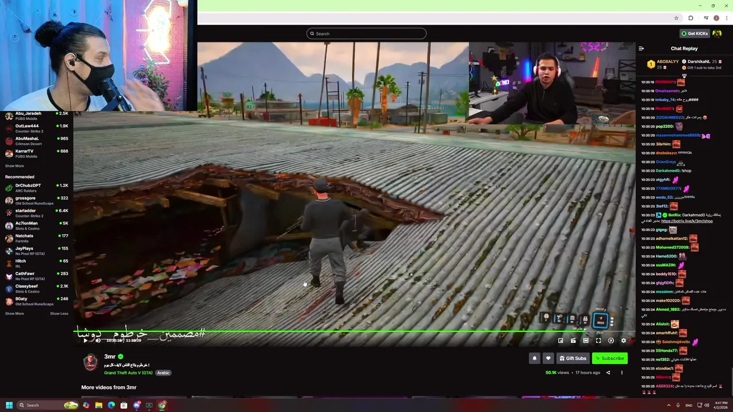733x412 pixels.
Task: Open JayPlays recommended channel
Action: click(37, 251)
